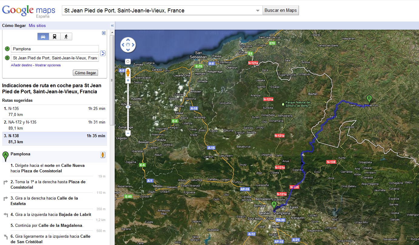The width and height of the screenshot is (419, 245).
Task: Open the Cómo llegar tab
Action: click(x=14, y=26)
